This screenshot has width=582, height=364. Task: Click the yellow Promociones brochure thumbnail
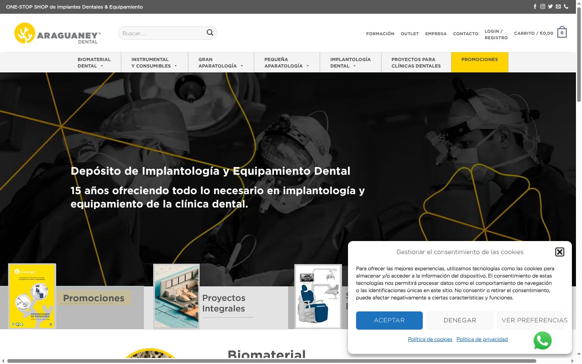tap(32, 296)
